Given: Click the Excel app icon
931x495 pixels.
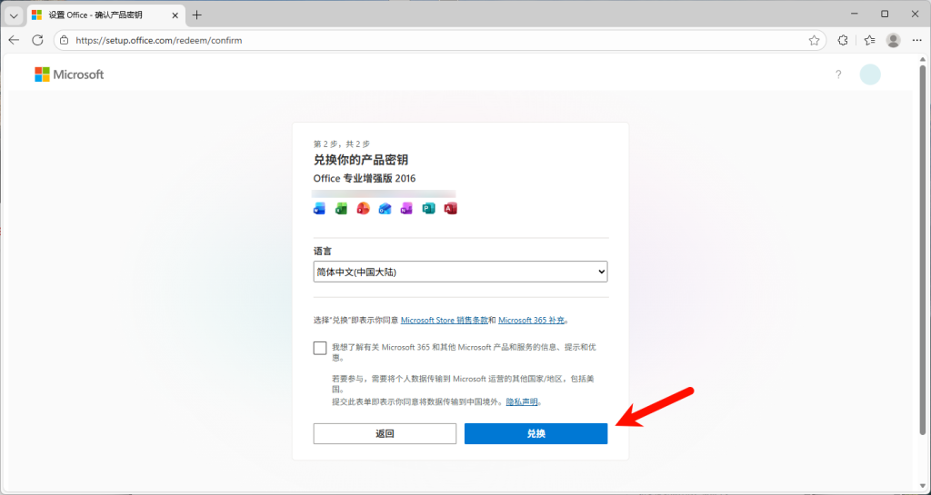Looking at the screenshot, I should click(342, 208).
